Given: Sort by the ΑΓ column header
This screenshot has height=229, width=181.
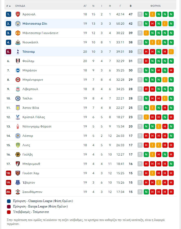Looking at the screenshot, I should (x=85, y=6).
